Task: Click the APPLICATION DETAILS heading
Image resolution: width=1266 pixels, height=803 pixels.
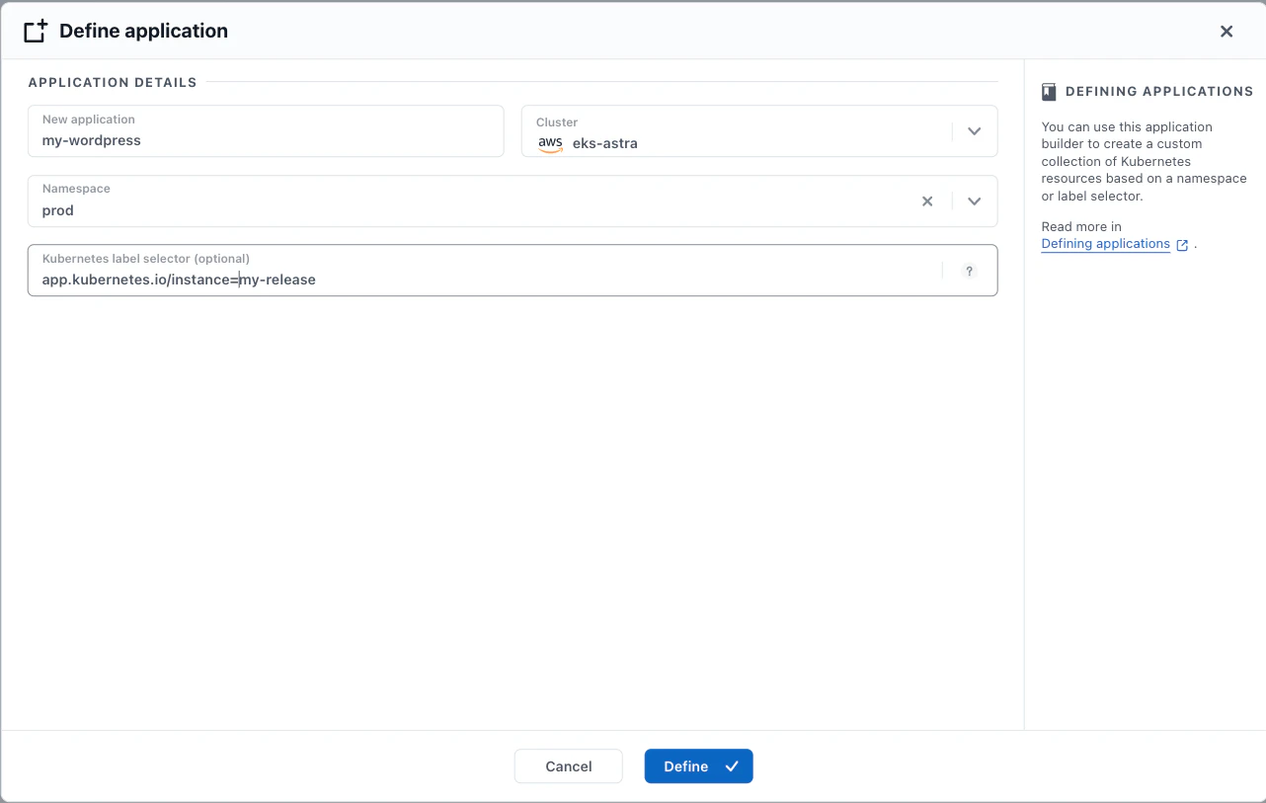Action: 113,83
